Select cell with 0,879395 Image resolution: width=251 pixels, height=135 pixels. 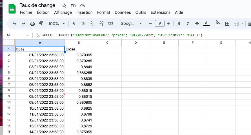click(x=79, y=55)
